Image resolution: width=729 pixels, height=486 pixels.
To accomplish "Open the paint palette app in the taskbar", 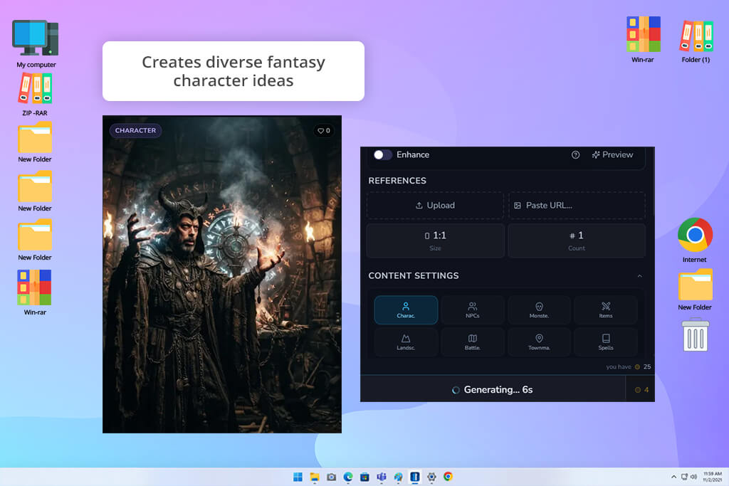I will click(399, 477).
